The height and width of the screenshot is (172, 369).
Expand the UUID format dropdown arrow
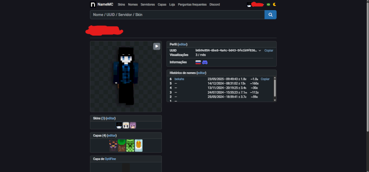click(260, 51)
